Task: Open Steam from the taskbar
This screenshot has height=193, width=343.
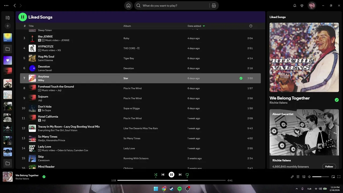Action: click(171, 189)
